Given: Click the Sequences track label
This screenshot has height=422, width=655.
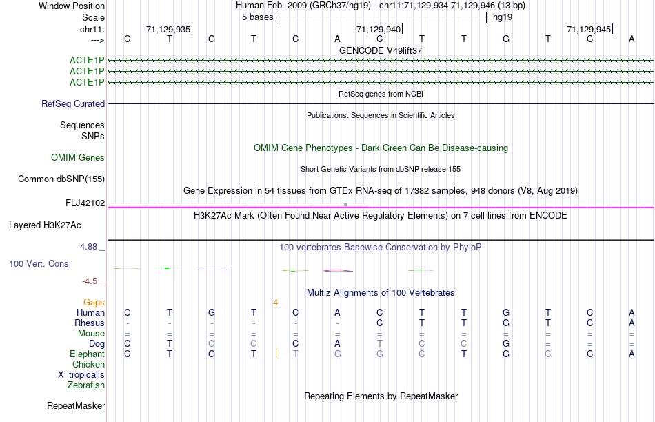Looking at the screenshot, I should pos(82,125).
